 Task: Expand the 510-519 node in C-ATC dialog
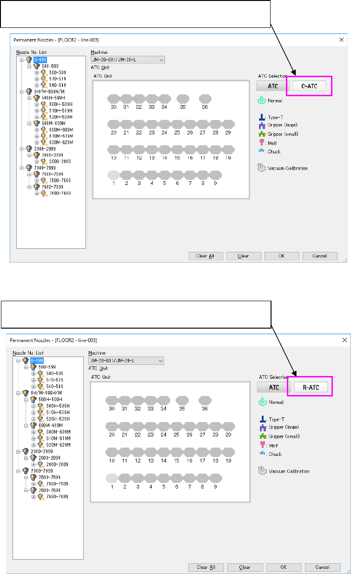[x=38, y=79]
